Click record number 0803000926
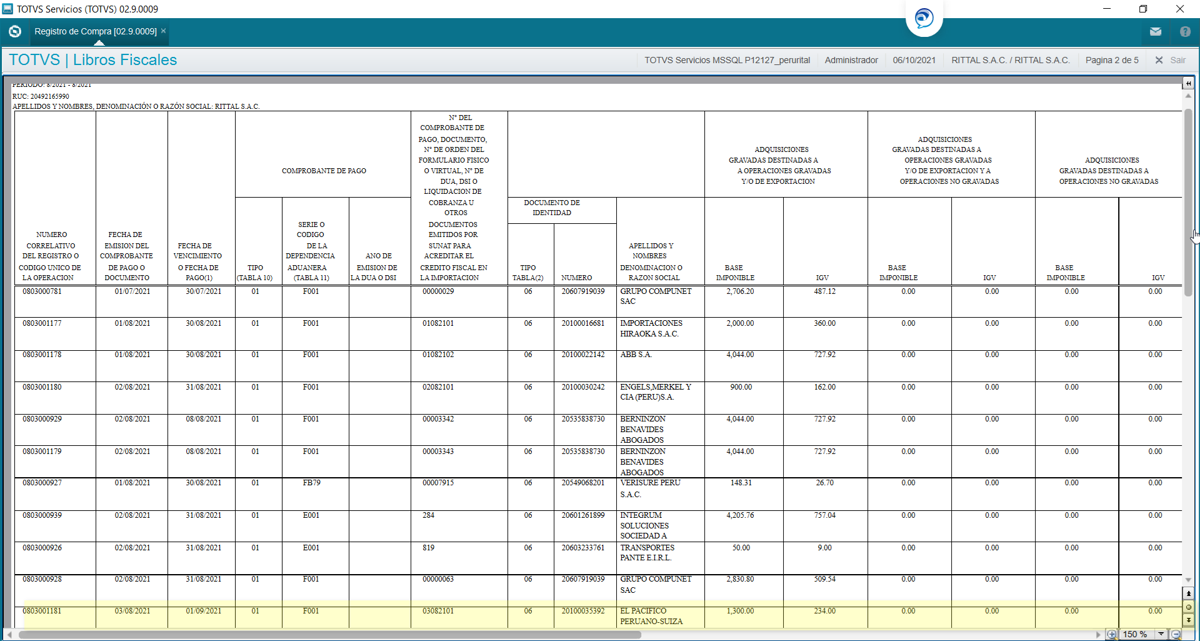1200x641 pixels. point(42,548)
